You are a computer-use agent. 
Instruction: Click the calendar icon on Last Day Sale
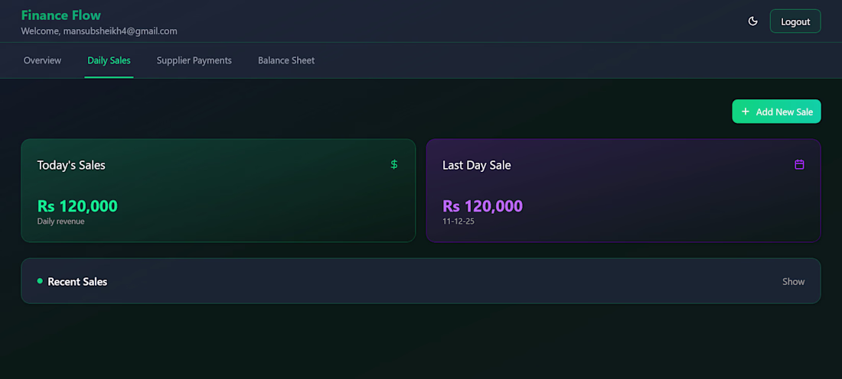tap(799, 164)
